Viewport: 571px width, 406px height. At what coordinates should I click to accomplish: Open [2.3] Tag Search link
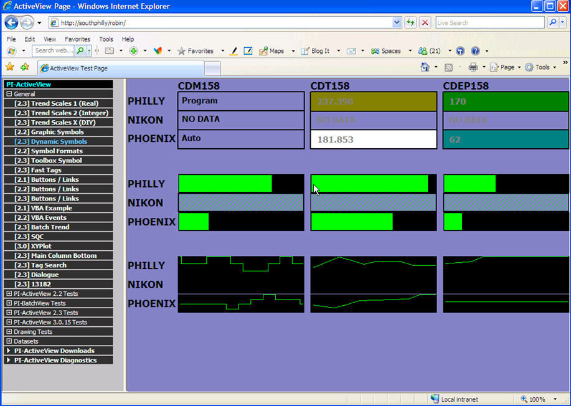pyautogui.click(x=40, y=265)
